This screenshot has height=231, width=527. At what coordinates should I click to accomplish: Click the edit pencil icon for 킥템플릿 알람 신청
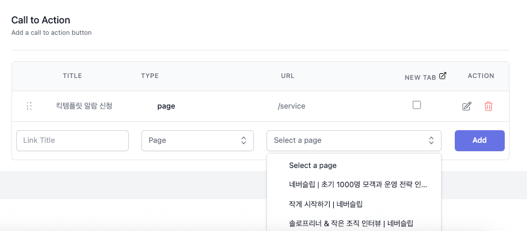tap(466, 107)
